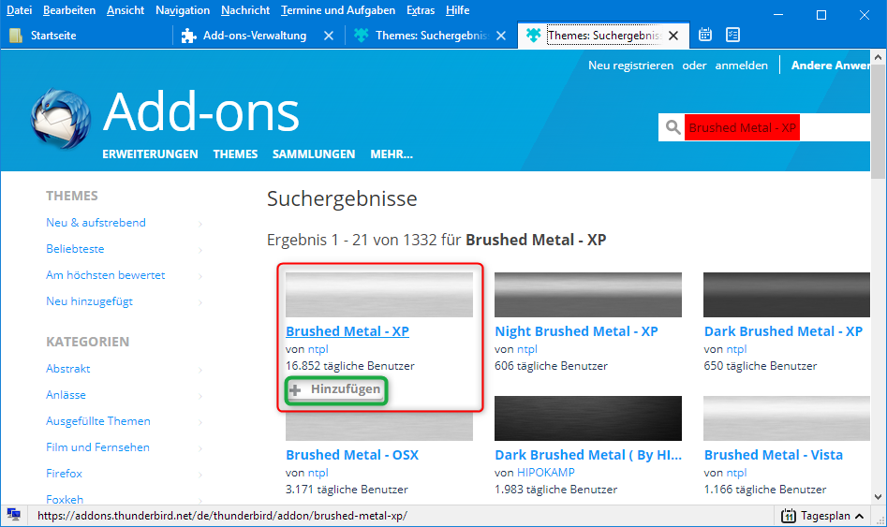Click the scrollbar down arrow
The width and height of the screenshot is (887, 527).
click(x=878, y=497)
